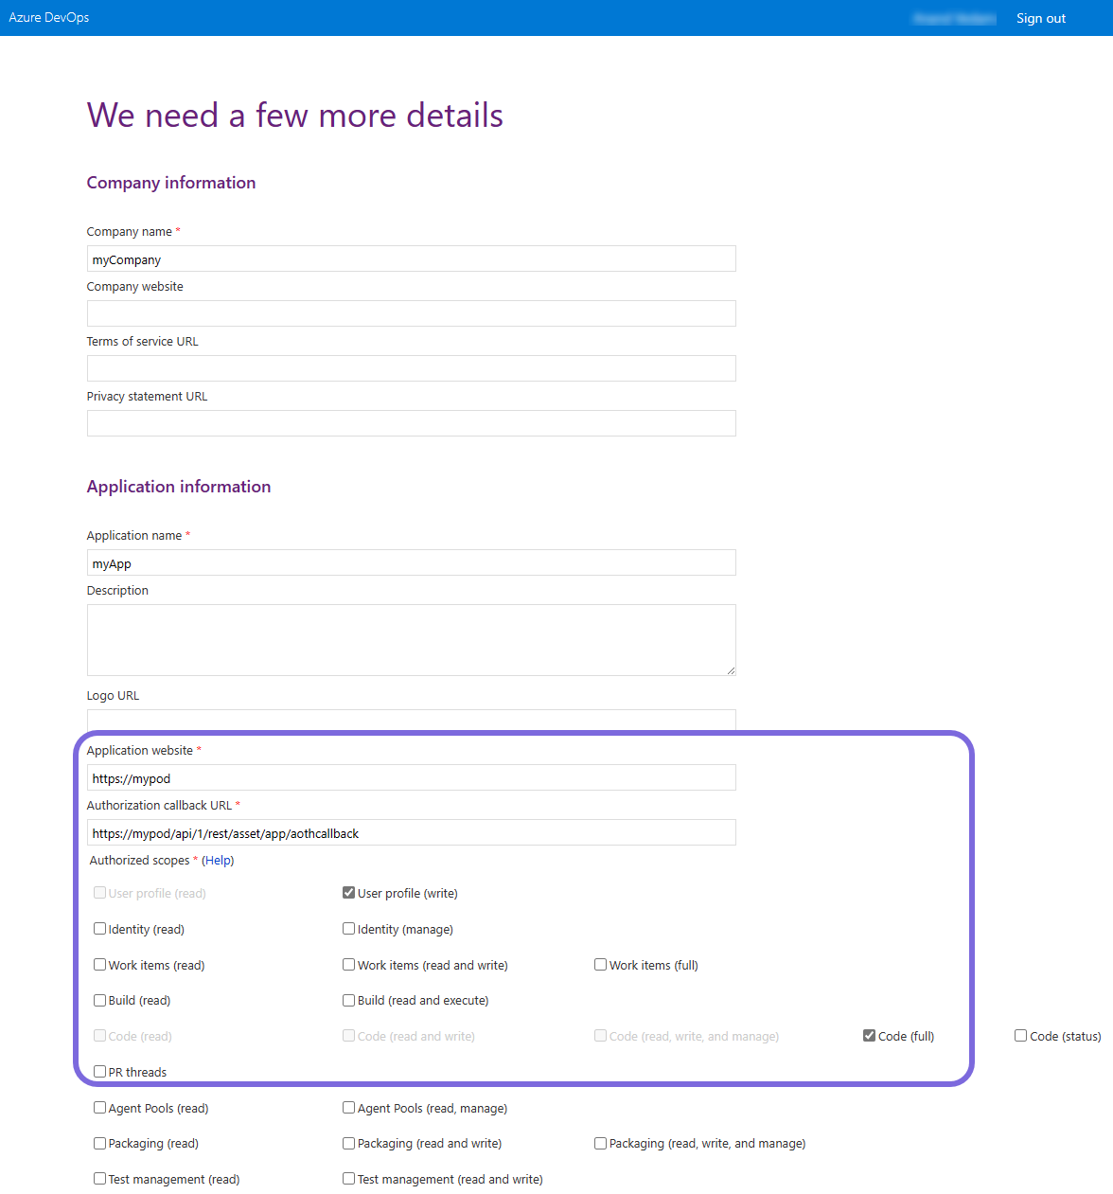Enable the Work items (full) scope

(x=600, y=964)
